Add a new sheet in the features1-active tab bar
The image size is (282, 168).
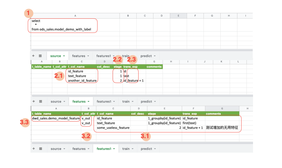[34, 149]
